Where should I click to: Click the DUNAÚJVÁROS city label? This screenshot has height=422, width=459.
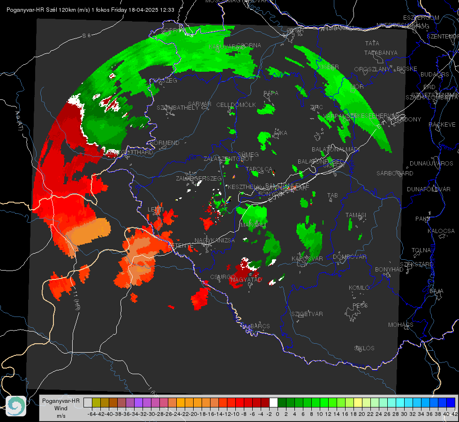tap(431, 164)
